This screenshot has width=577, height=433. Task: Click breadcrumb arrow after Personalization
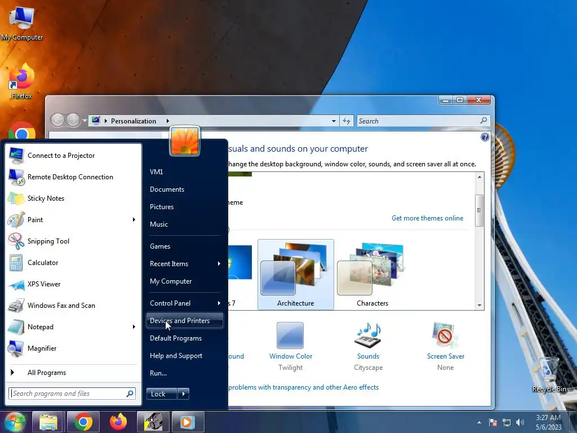pos(168,121)
